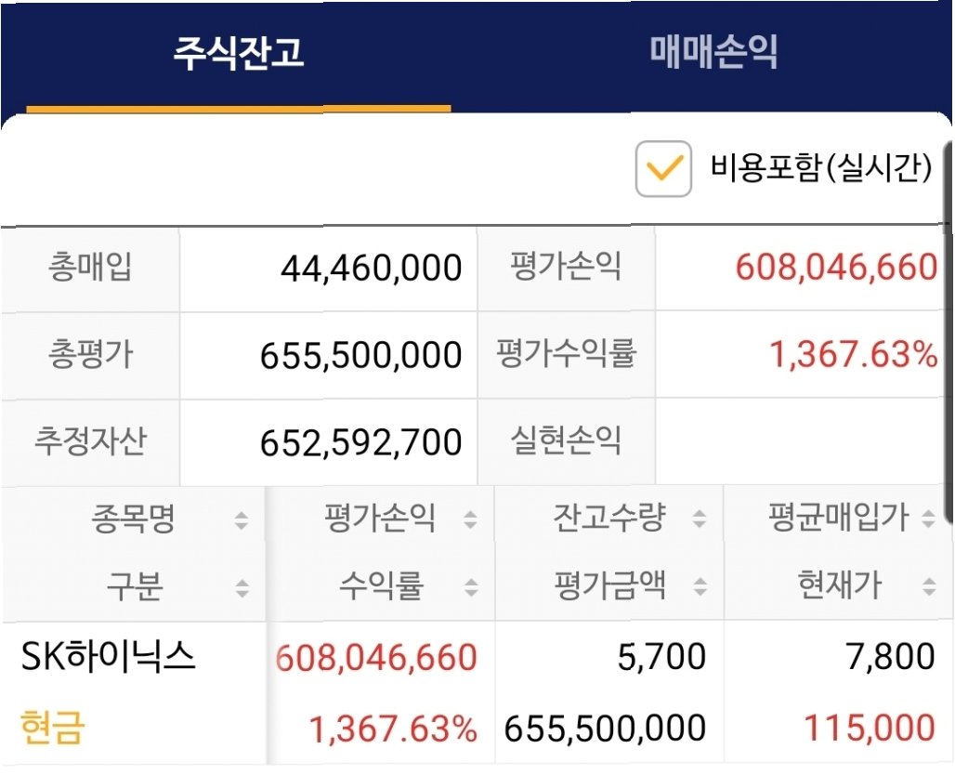Sort by 구분 column arrows
This screenshot has width=955, height=775.
click(242, 588)
